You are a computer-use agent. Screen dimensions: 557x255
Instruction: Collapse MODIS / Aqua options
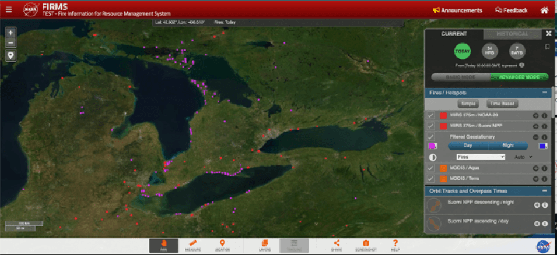click(535, 168)
